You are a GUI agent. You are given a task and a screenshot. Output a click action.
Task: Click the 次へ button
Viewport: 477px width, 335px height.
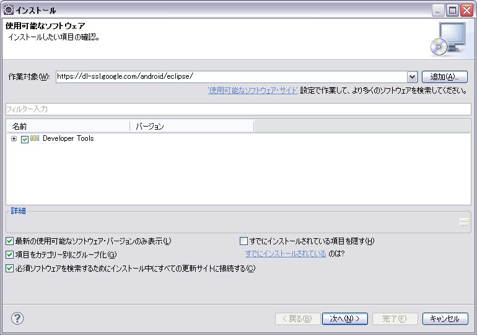pos(345,318)
